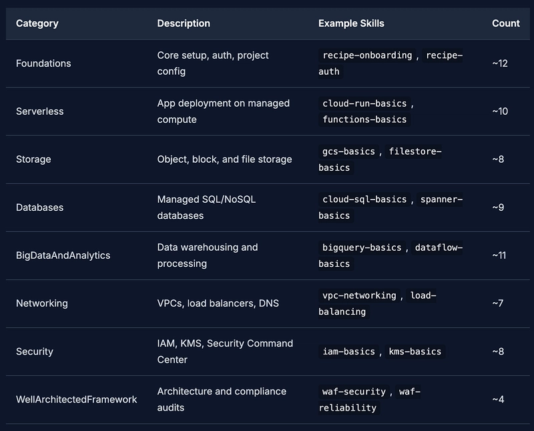The image size is (534, 431).
Task: Click 'Core setup, auth, project config' description
Action: [x=213, y=63]
